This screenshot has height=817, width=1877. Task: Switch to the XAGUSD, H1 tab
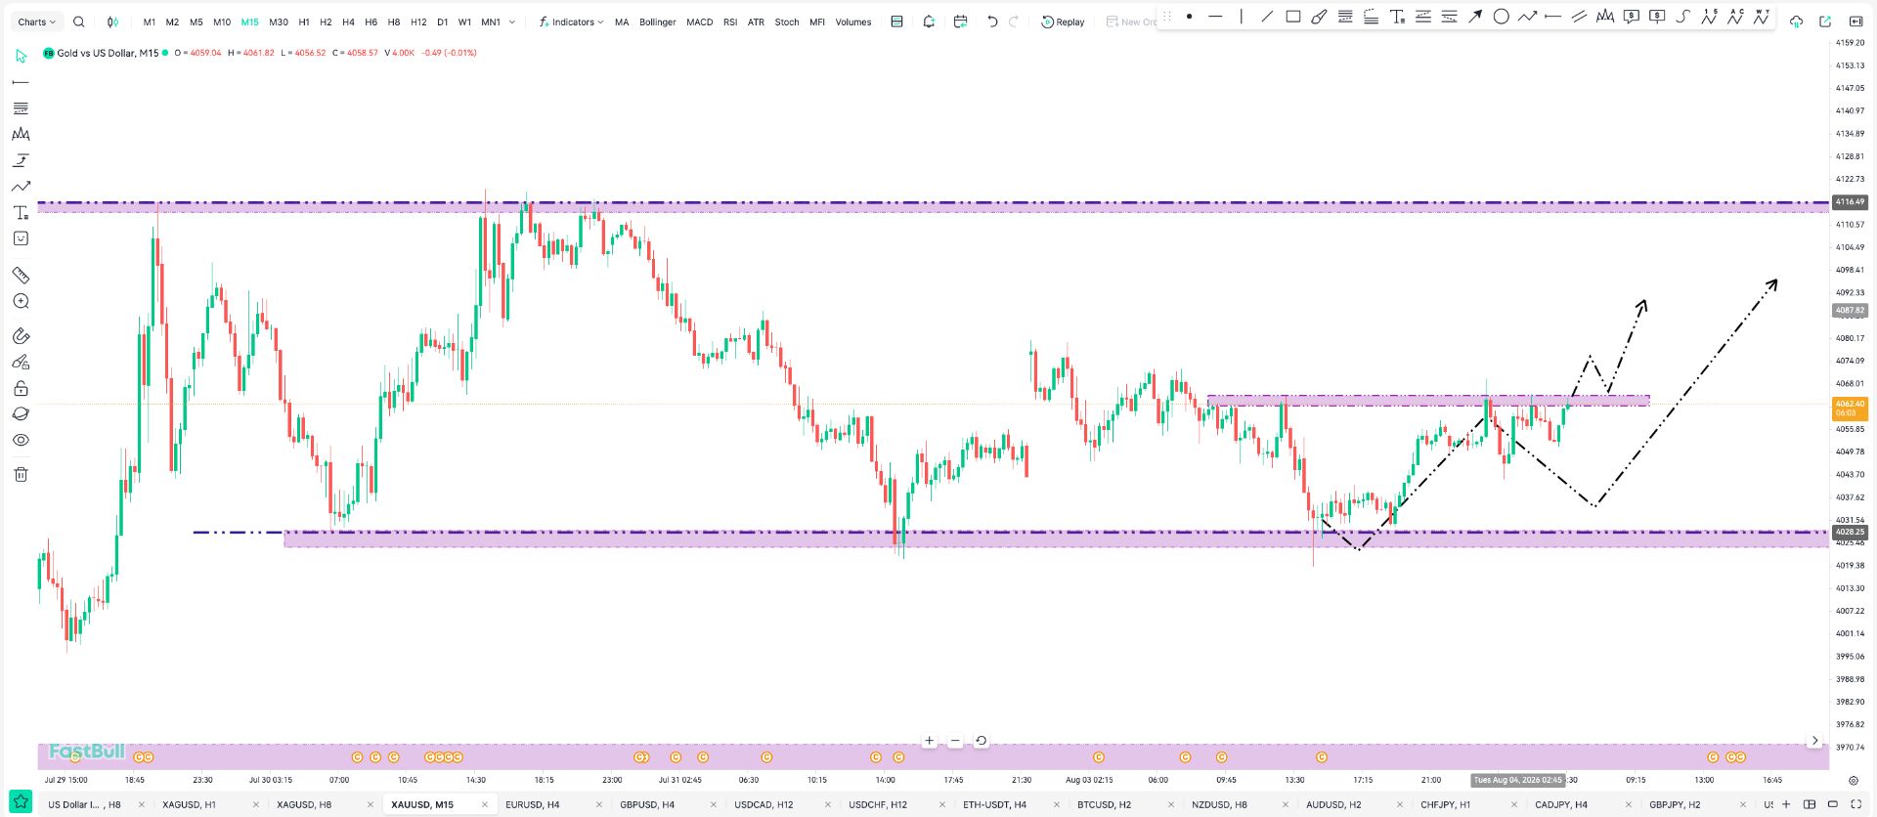pos(189,804)
